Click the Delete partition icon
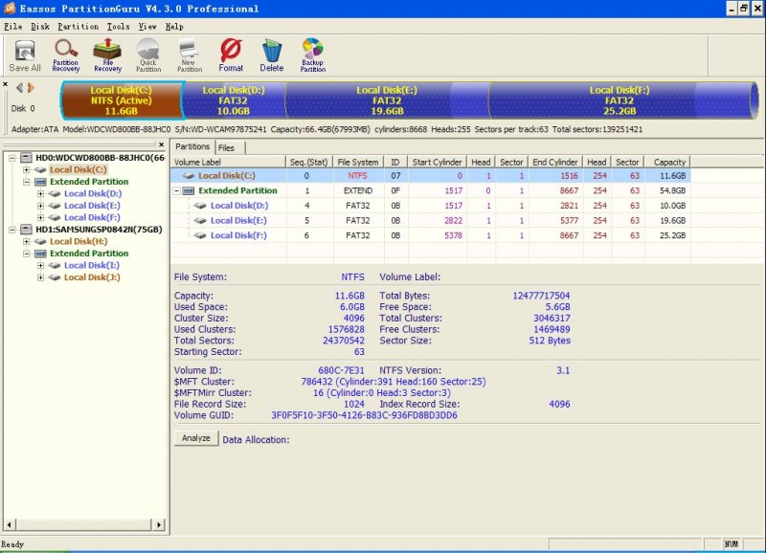The width and height of the screenshot is (766, 553). pyautogui.click(x=272, y=55)
